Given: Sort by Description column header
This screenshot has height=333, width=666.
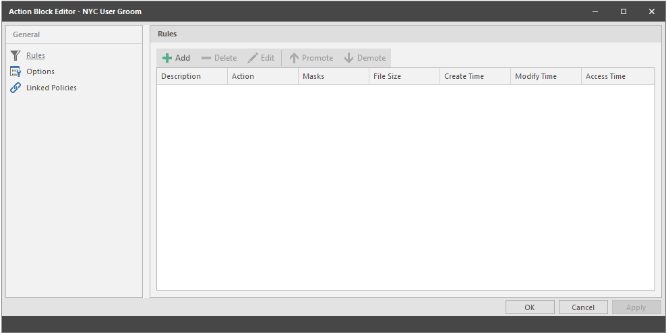Looking at the screenshot, I should (x=192, y=76).
